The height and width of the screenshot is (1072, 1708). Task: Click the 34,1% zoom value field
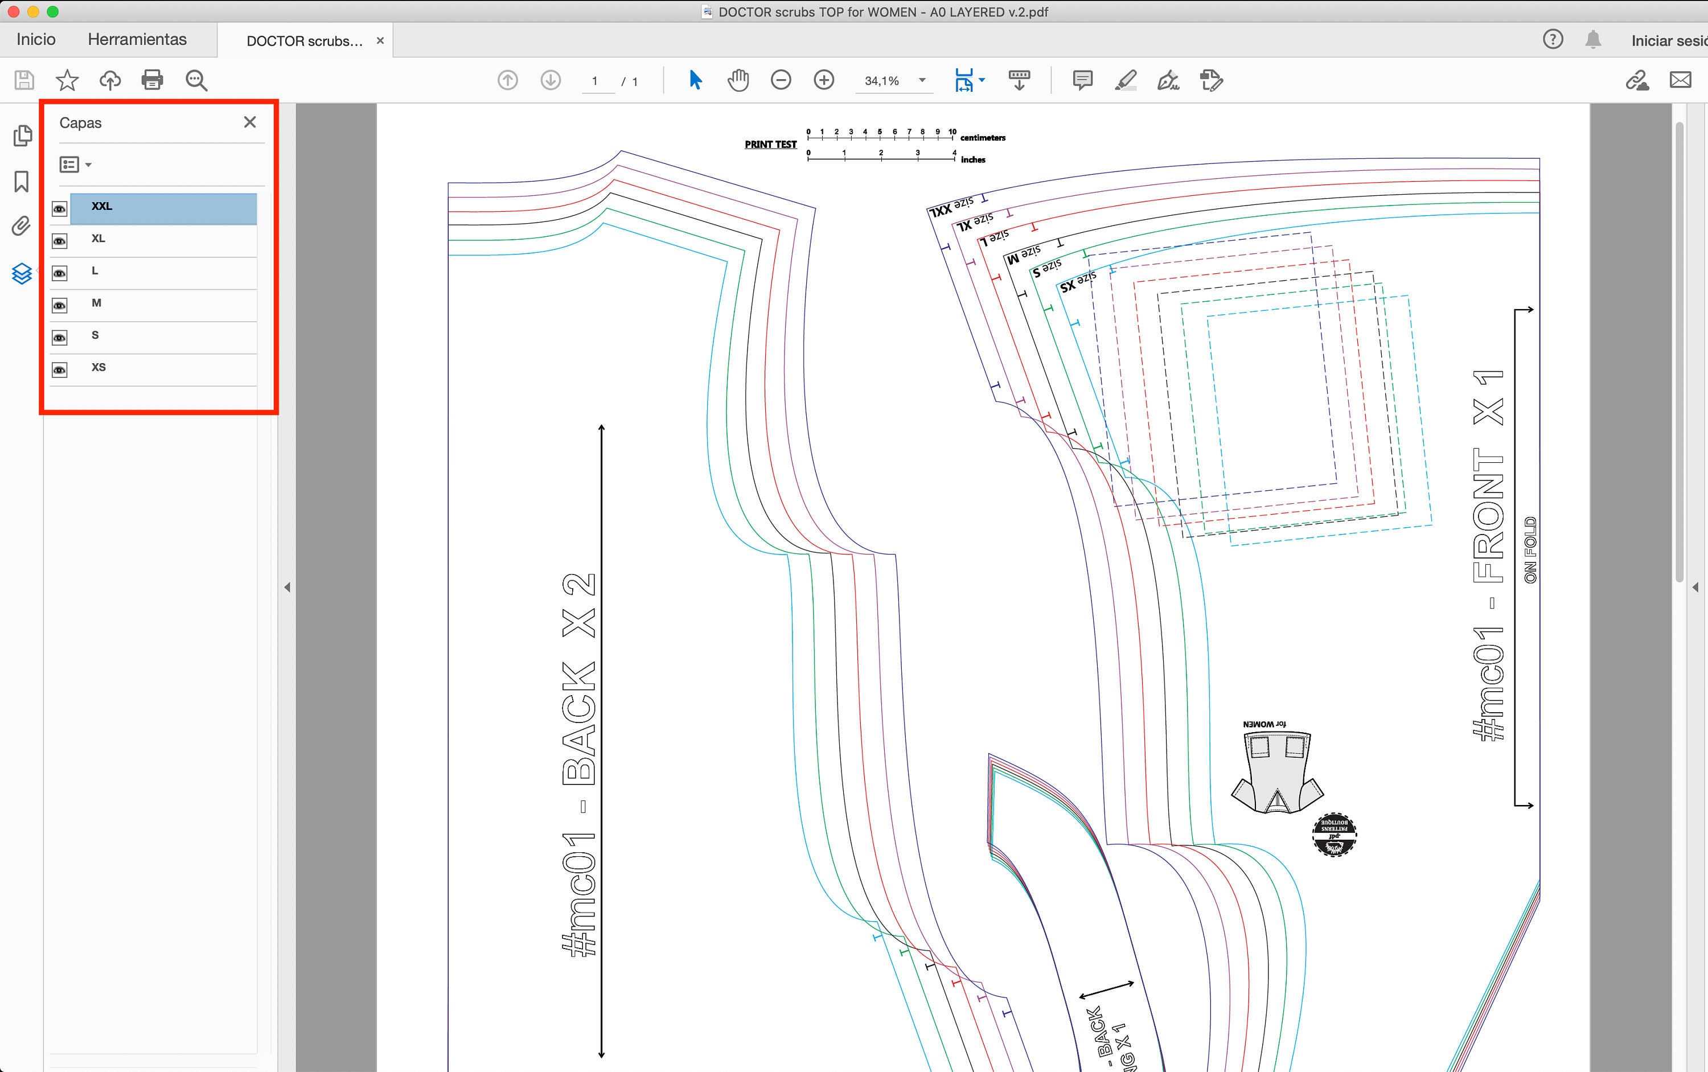point(882,81)
